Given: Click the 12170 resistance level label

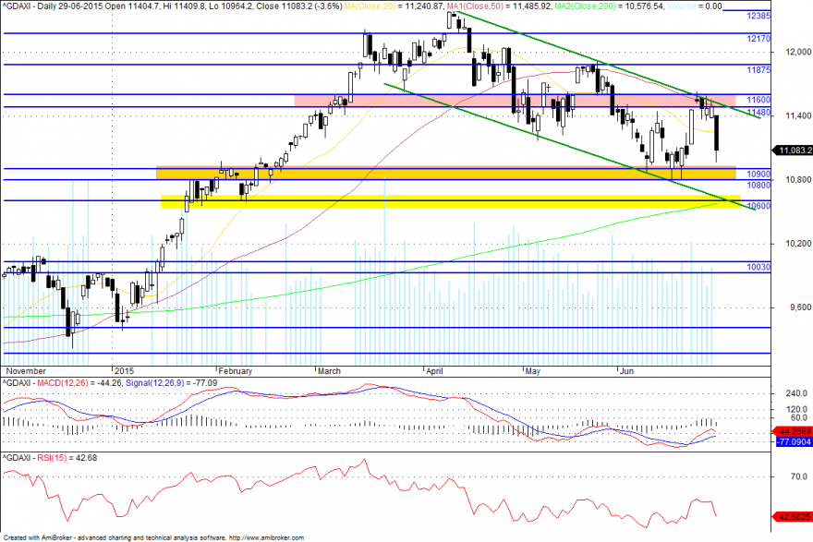Looking at the screenshot, I should tap(758, 39).
